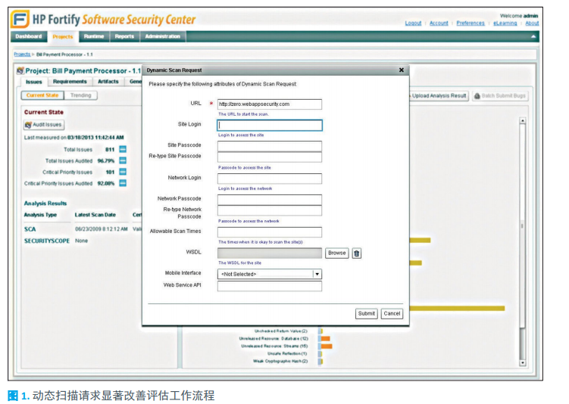Click the Allowable Scan Times field
569x404 pixels.
(269, 232)
